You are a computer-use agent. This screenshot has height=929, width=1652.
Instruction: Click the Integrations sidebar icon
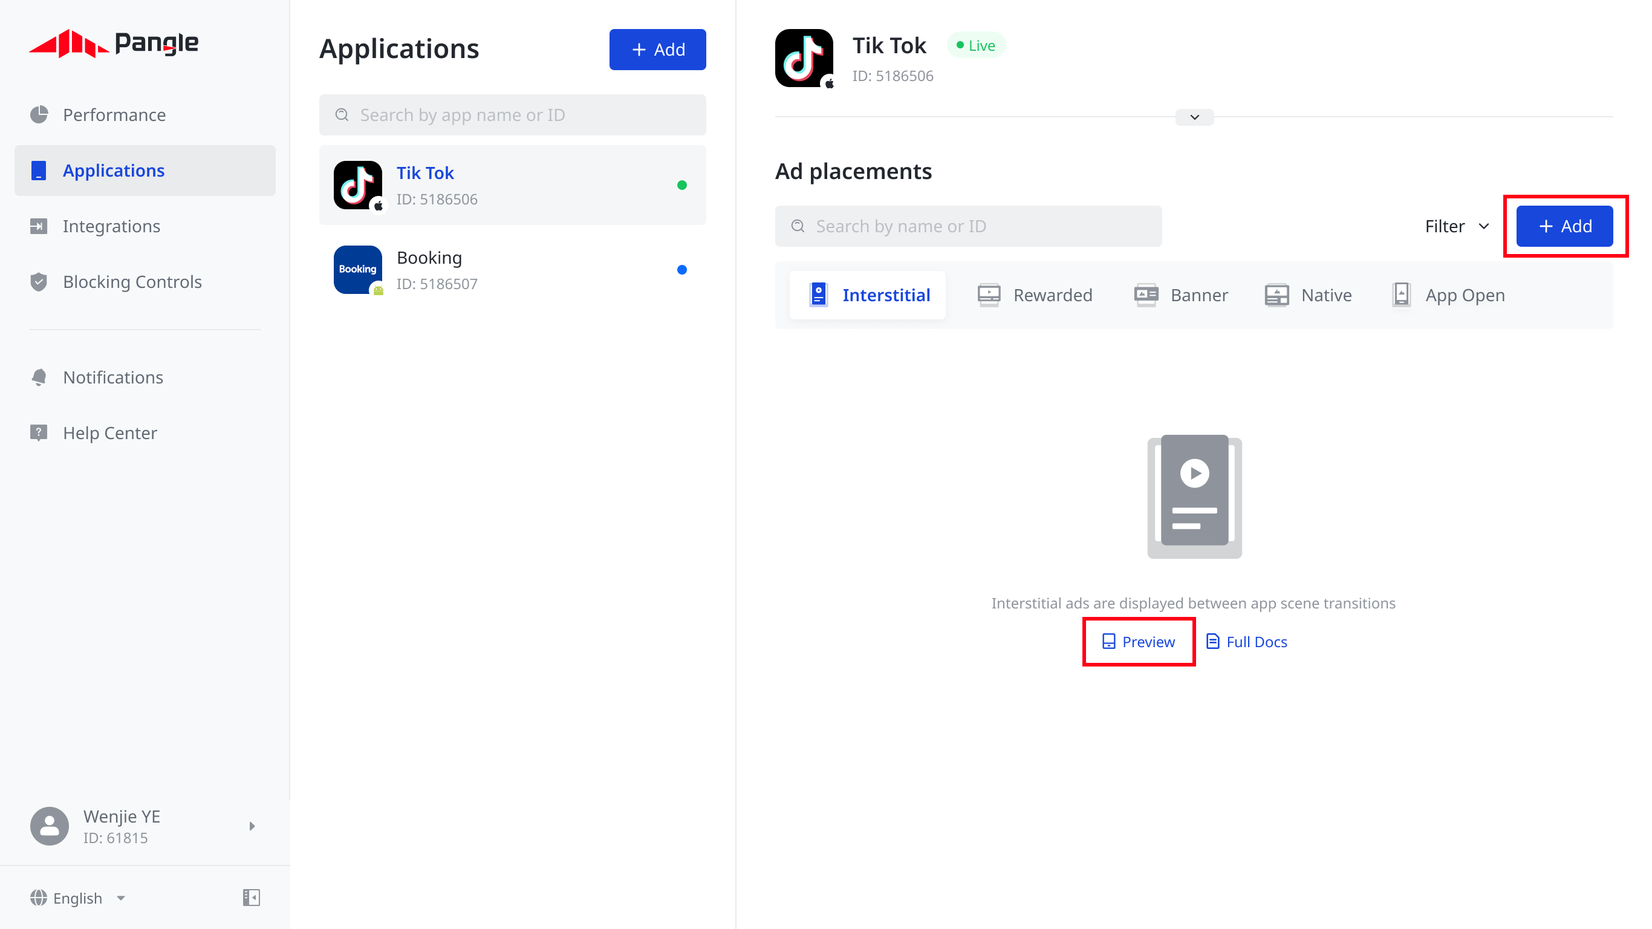[x=39, y=226]
